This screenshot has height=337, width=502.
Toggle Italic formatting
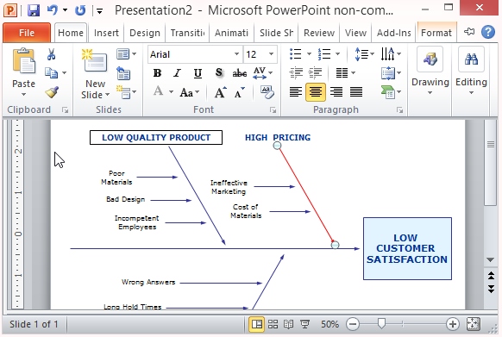point(177,73)
